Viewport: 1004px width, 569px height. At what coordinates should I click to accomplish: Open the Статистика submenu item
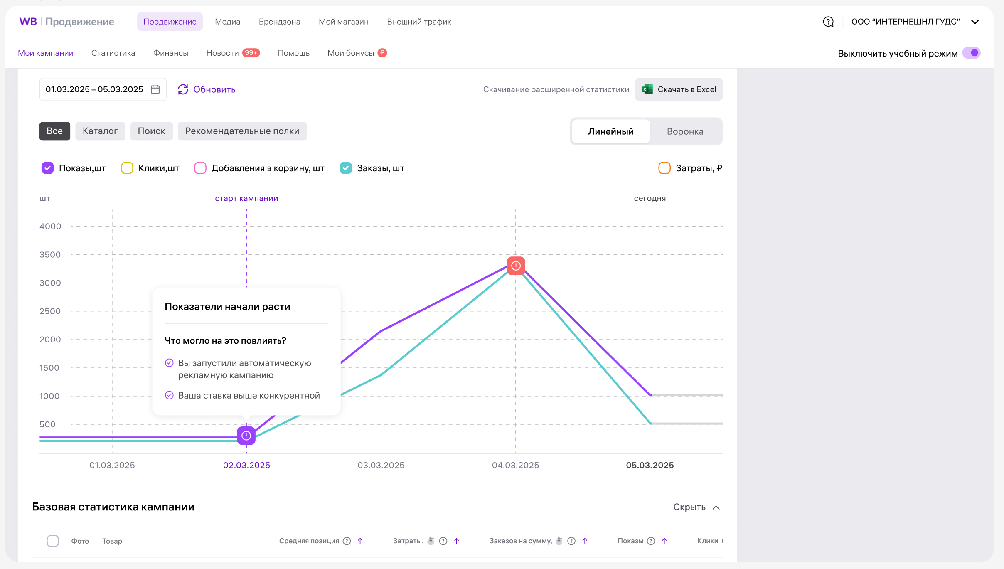coord(113,53)
